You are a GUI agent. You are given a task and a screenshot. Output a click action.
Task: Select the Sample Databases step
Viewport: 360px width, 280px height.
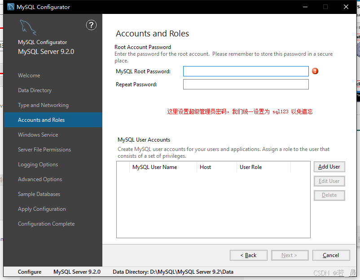pos(39,194)
